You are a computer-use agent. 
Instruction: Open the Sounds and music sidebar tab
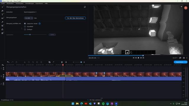point(2,11)
